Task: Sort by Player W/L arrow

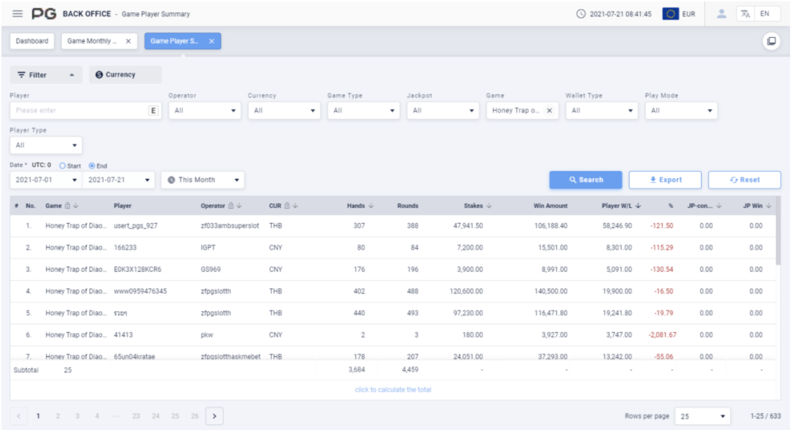Action: [638, 206]
